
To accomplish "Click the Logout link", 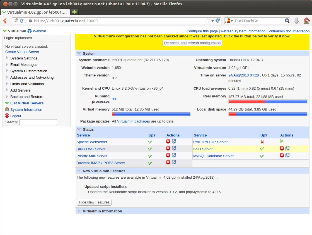I will tap(16, 116).
